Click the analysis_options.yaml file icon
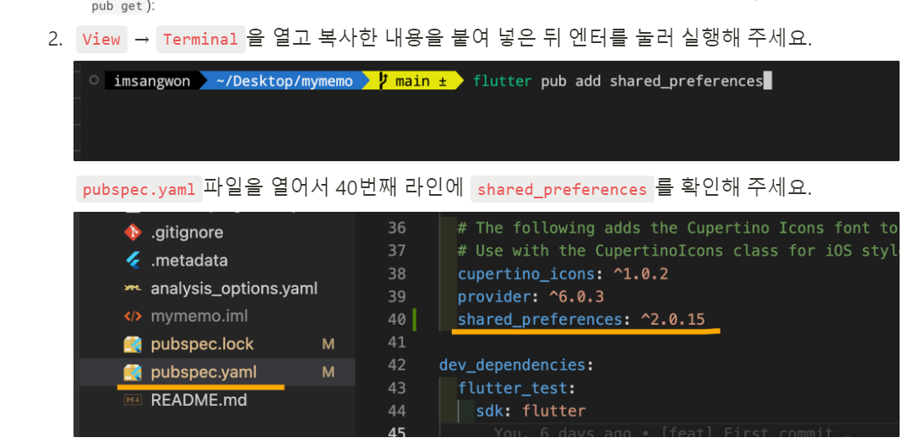Viewport: 919px width, 443px height. point(133,289)
